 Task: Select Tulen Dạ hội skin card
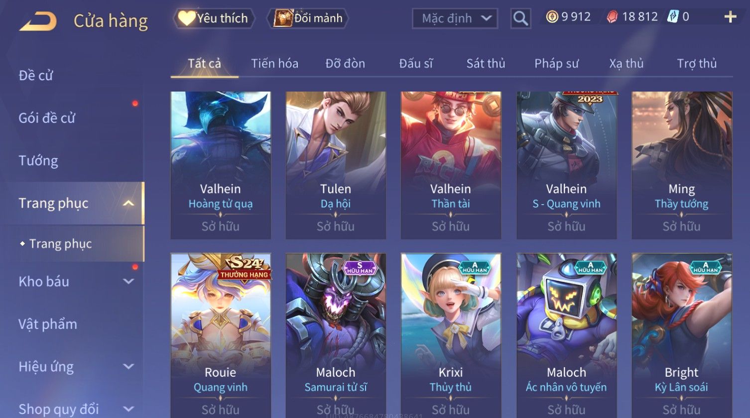point(336,165)
